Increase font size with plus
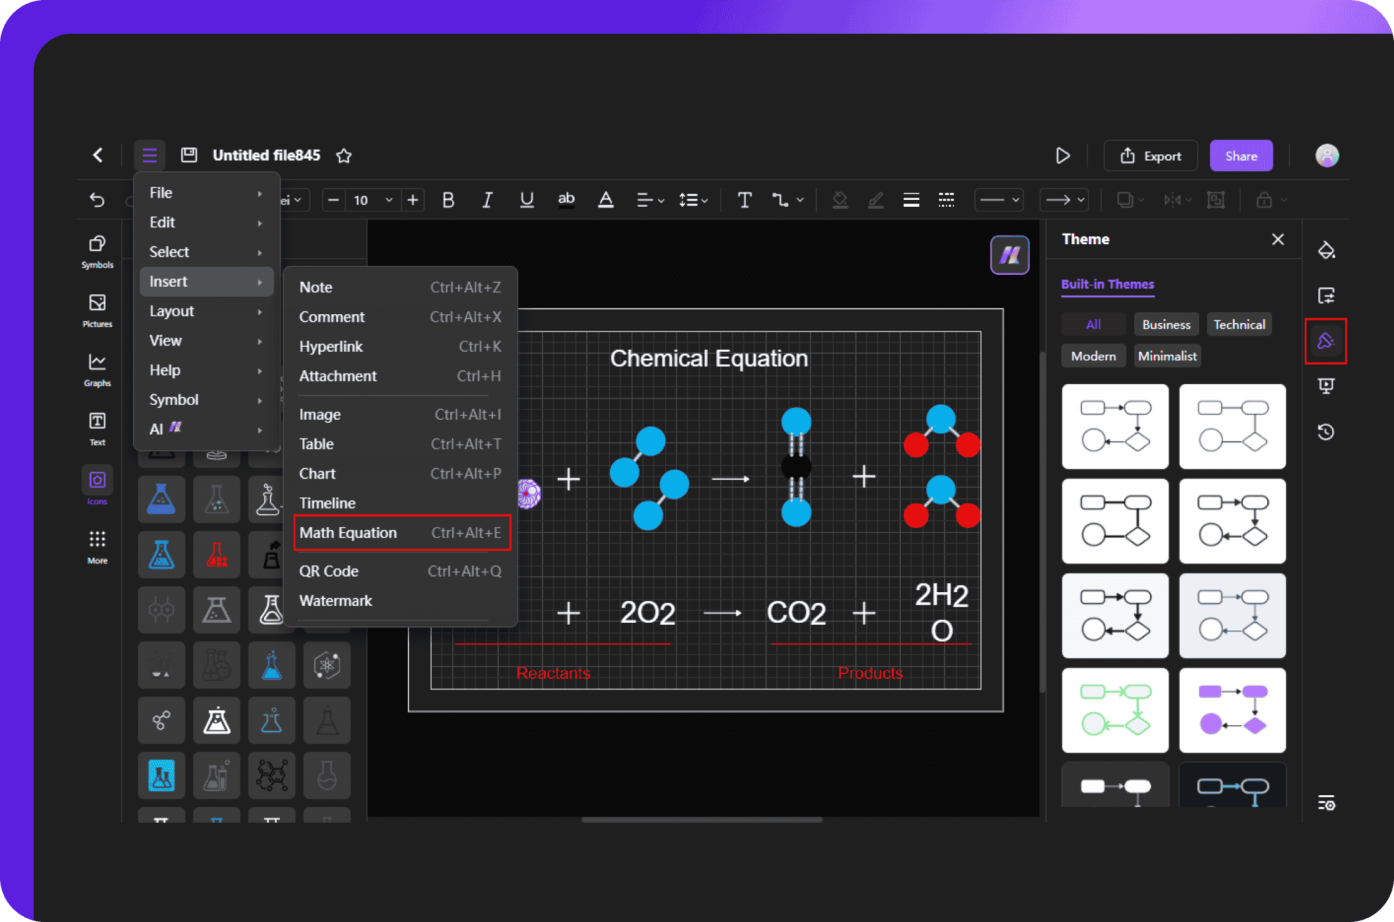1394x922 pixels. click(x=413, y=200)
